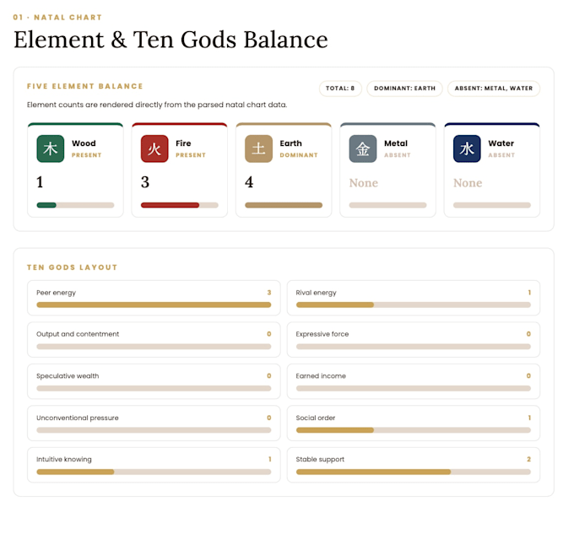574x534 pixels.
Task: Click the Fire count progress bar
Action: click(x=179, y=205)
